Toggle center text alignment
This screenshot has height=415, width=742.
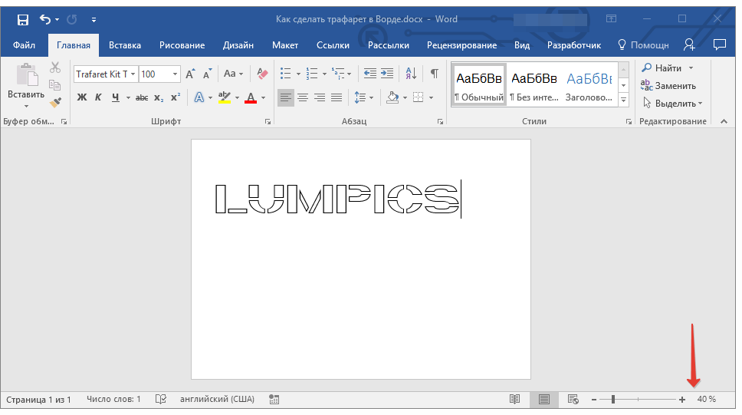pos(303,97)
